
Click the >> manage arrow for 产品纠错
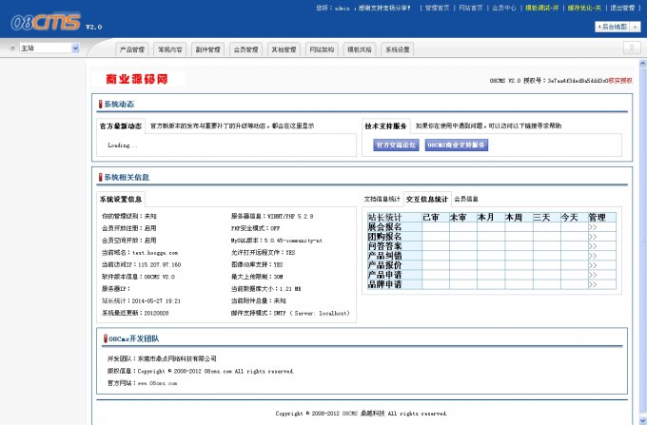click(x=593, y=256)
